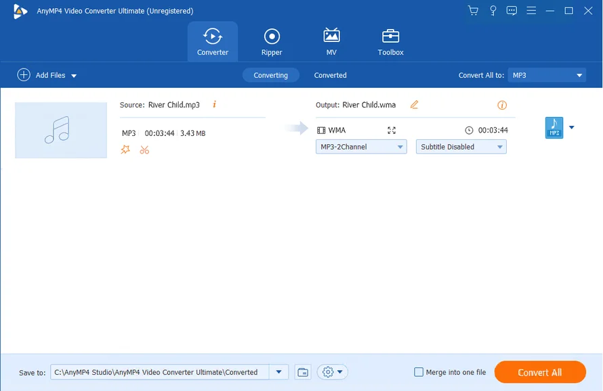
Task: Click the Convert All to: label
Action: click(x=481, y=75)
